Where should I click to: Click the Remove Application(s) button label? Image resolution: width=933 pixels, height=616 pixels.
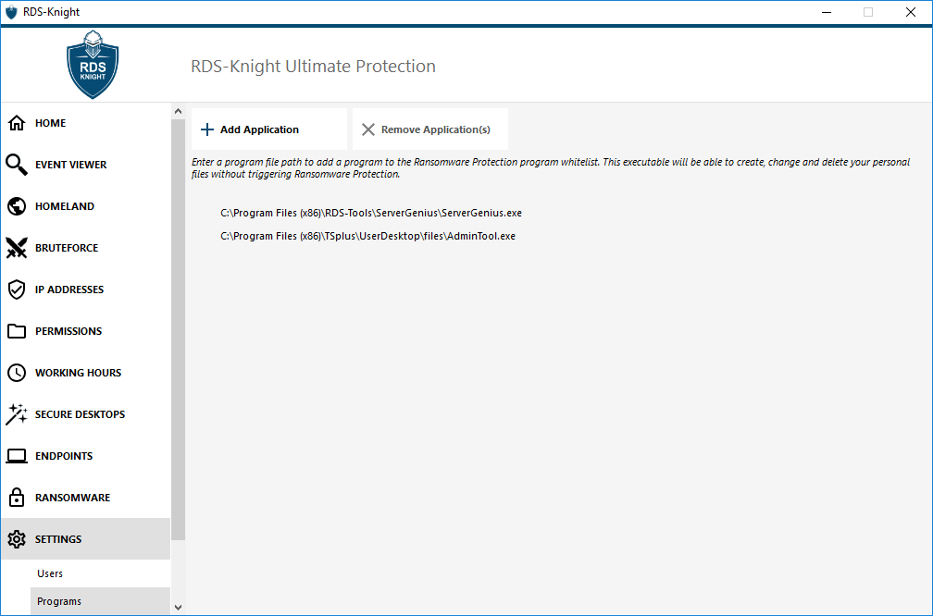click(436, 129)
